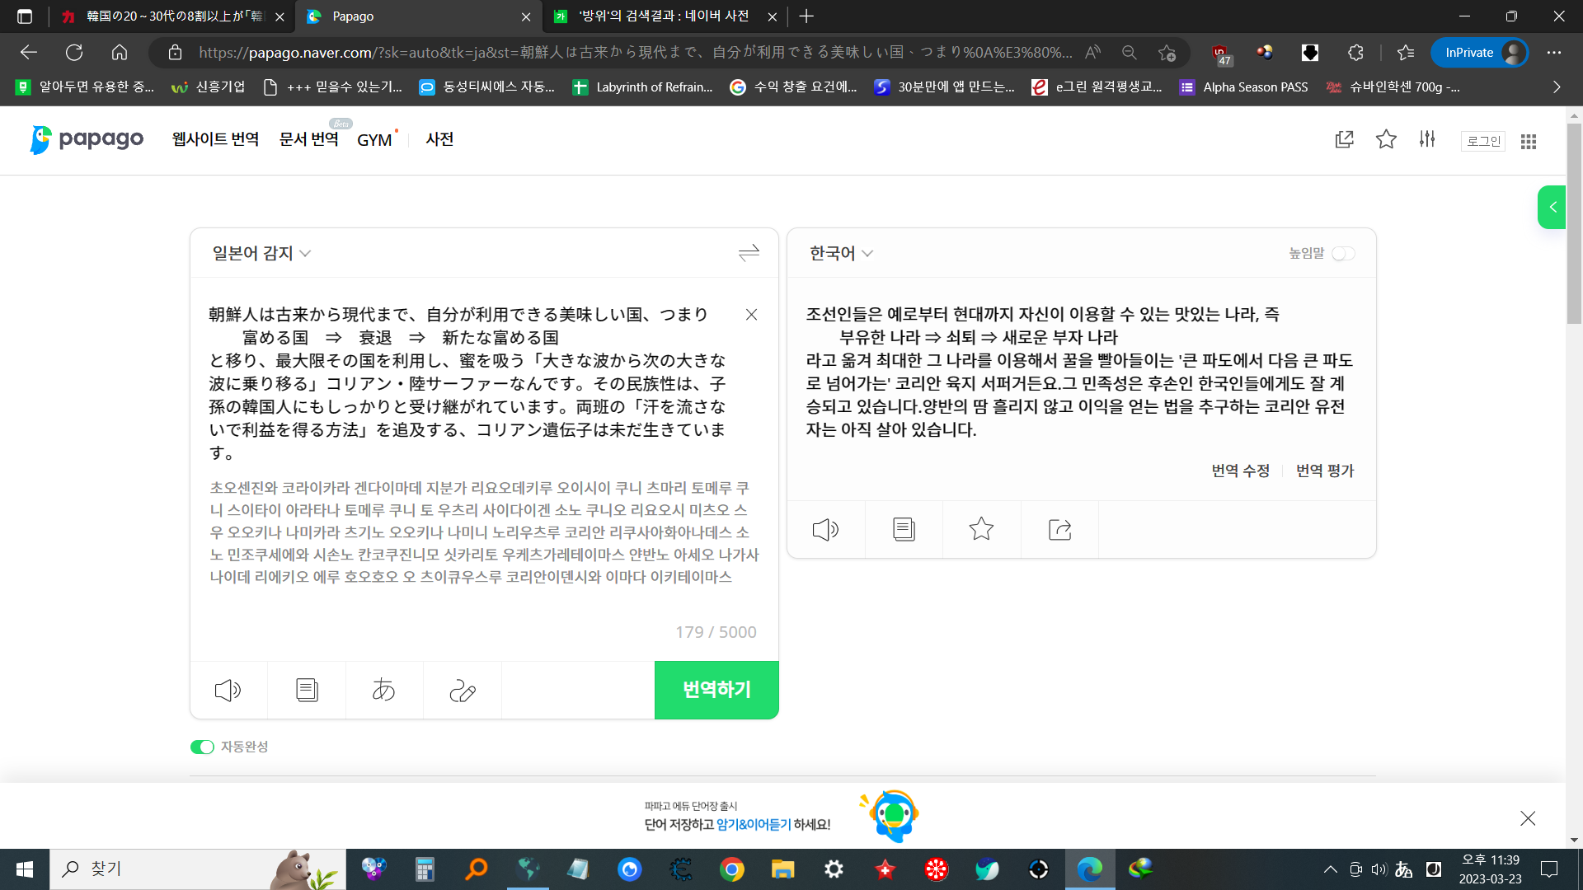1583x890 pixels.
Task: Listen to the source text audio
Action: [228, 690]
